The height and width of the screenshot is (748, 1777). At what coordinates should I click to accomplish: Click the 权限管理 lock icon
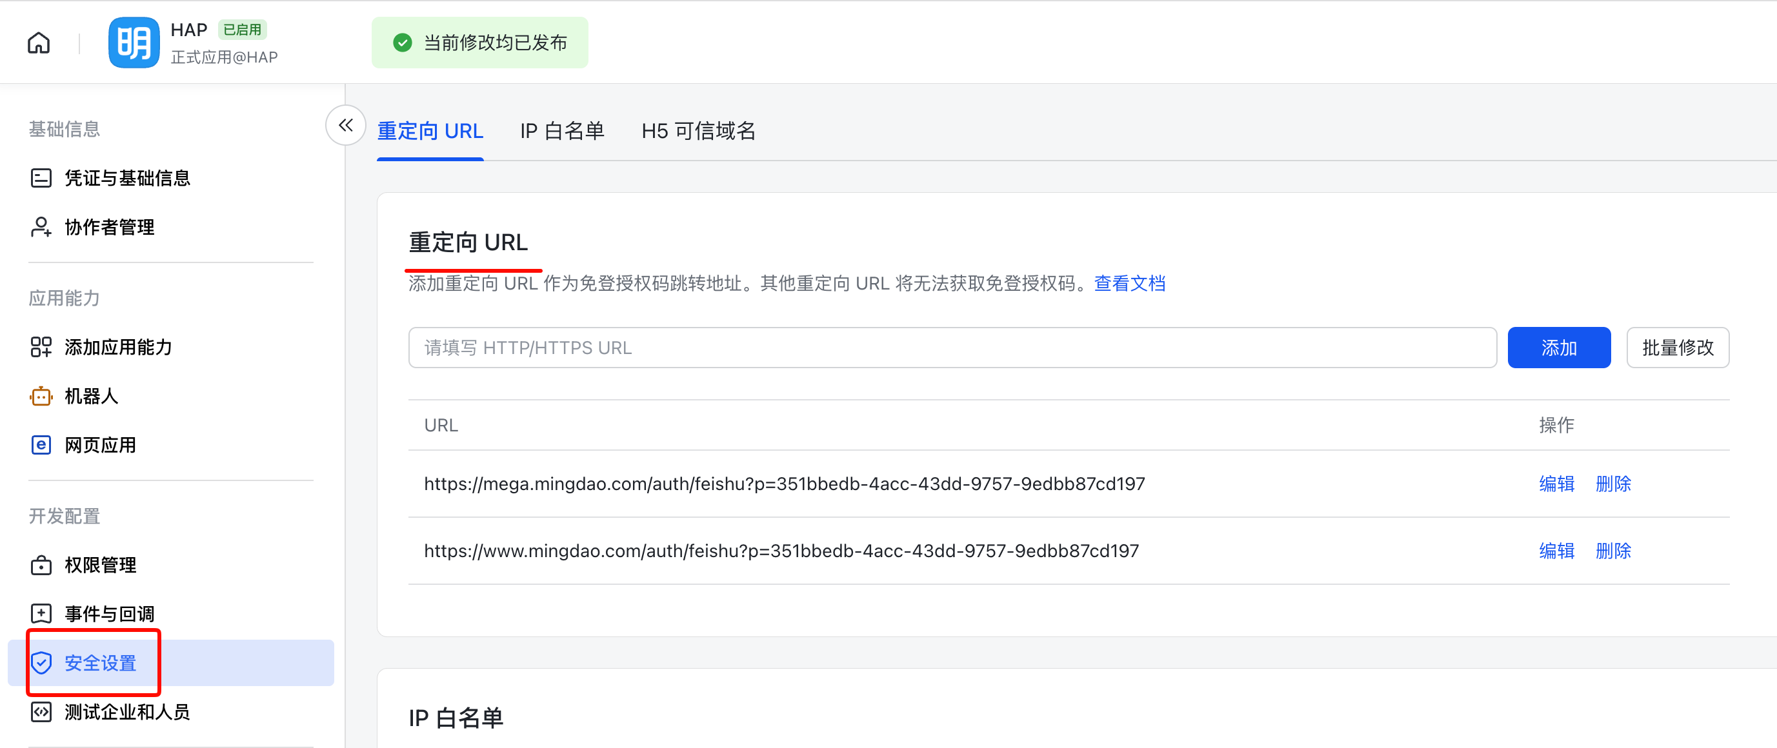pyautogui.click(x=41, y=565)
